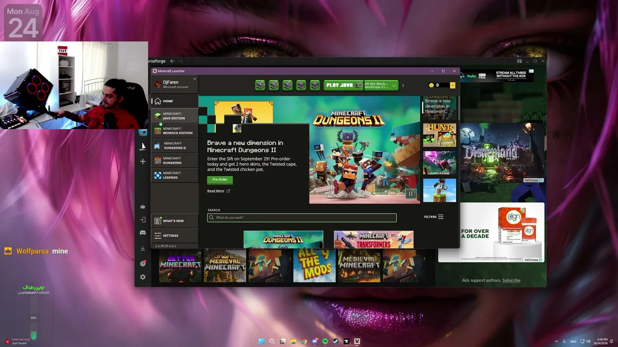
Task: Click the Subscribe link in CurseForge
Action: tap(511, 280)
